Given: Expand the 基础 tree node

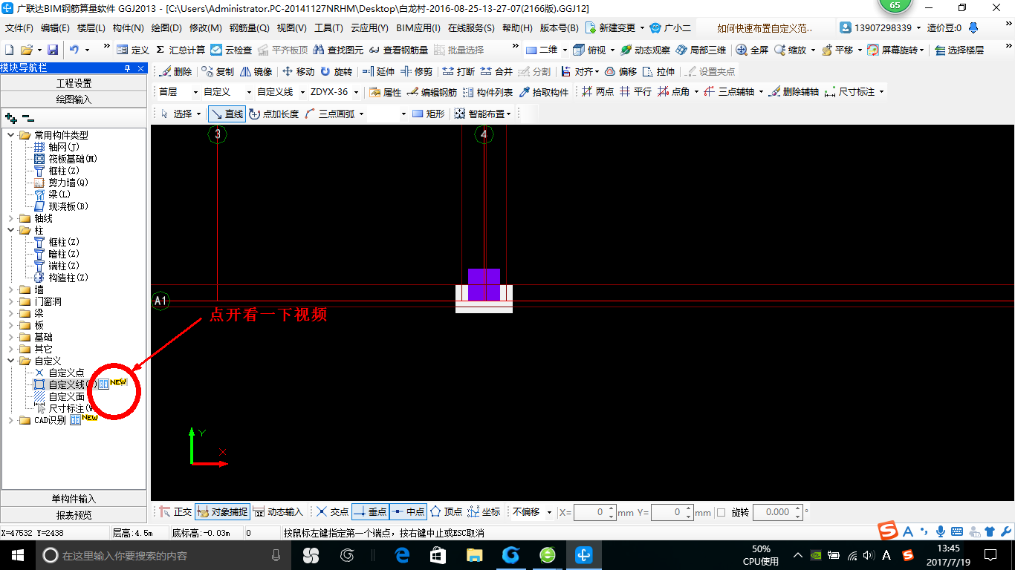Looking at the screenshot, I should pos(10,337).
